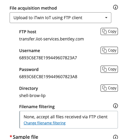Click the Sample file required label

click(24, 137)
